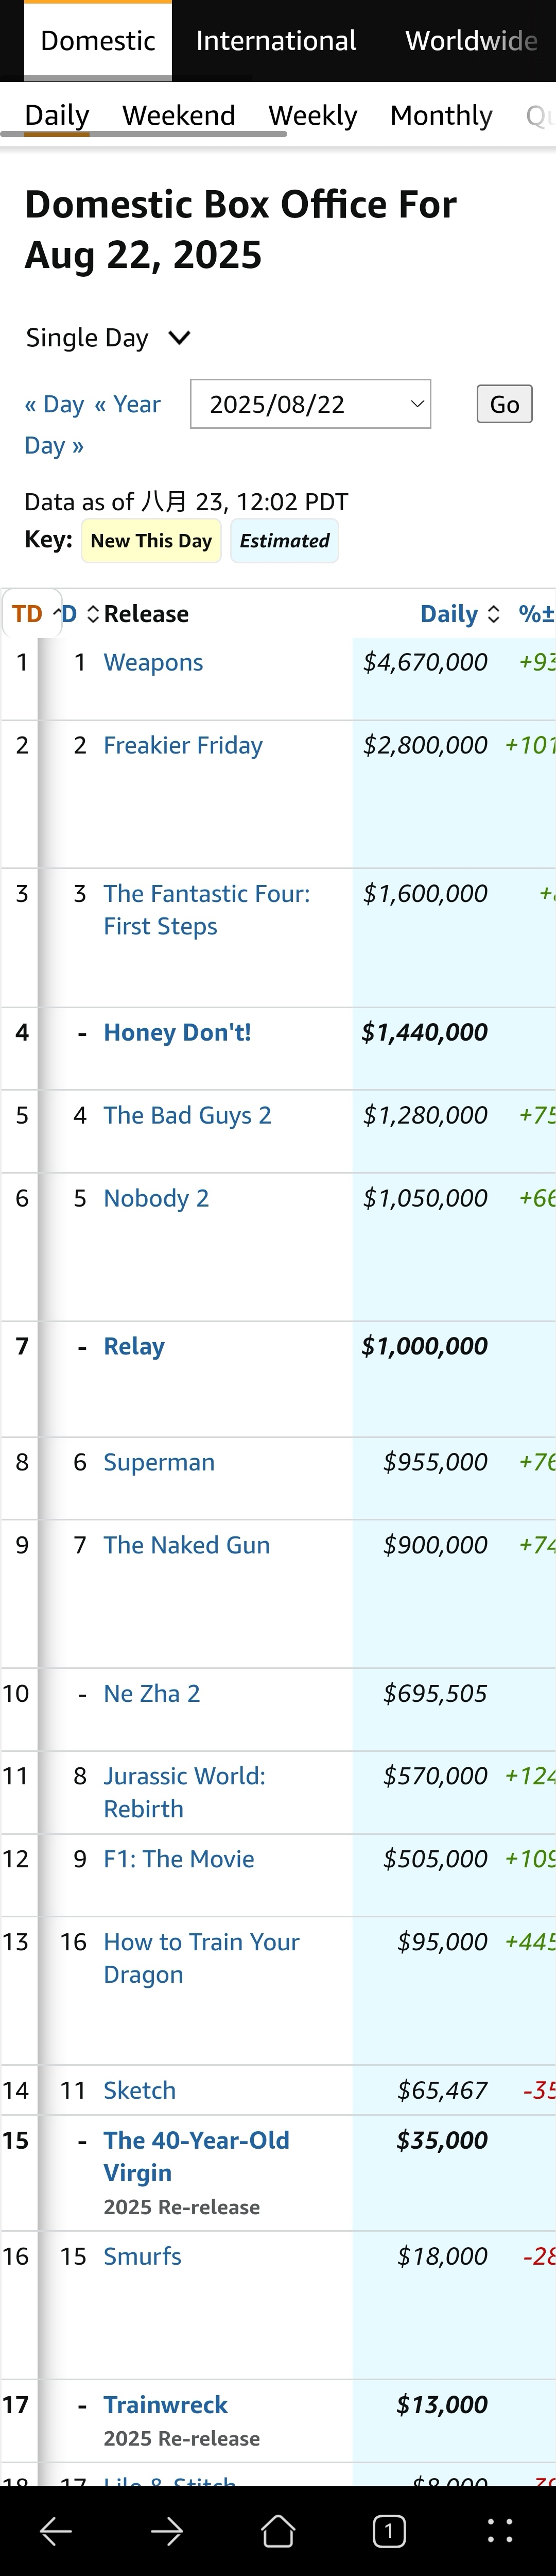Select the Monthly tab

click(x=441, y=115)
